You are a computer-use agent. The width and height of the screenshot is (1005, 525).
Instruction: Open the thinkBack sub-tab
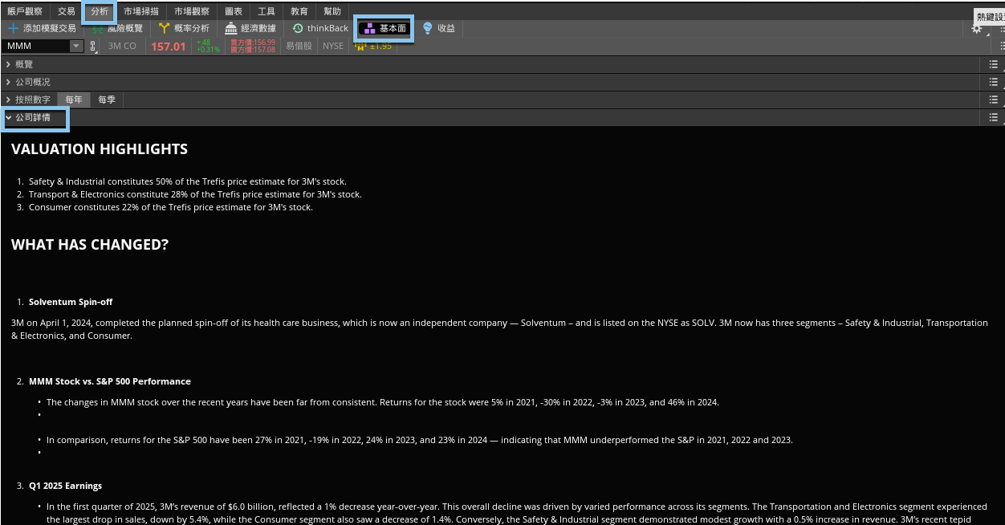[x=320, y=28]
